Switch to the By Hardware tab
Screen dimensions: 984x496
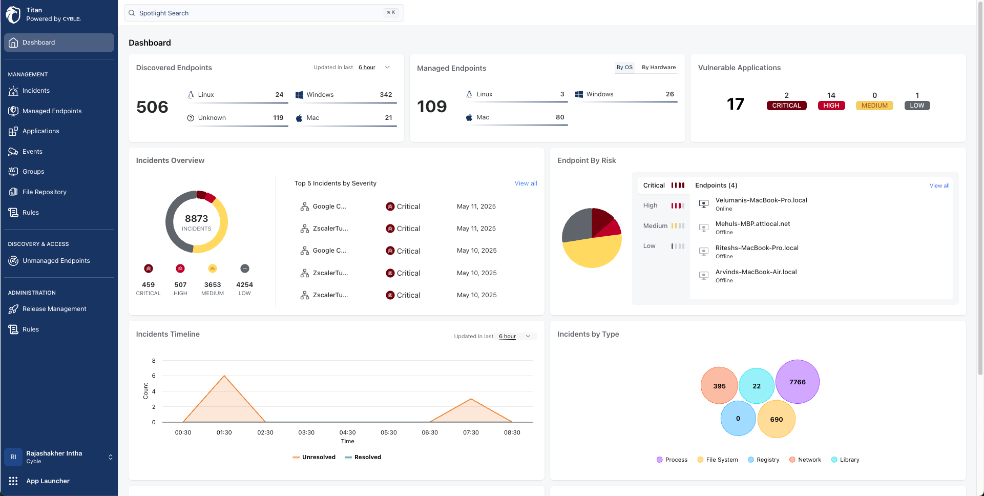[x=658, y=68]
